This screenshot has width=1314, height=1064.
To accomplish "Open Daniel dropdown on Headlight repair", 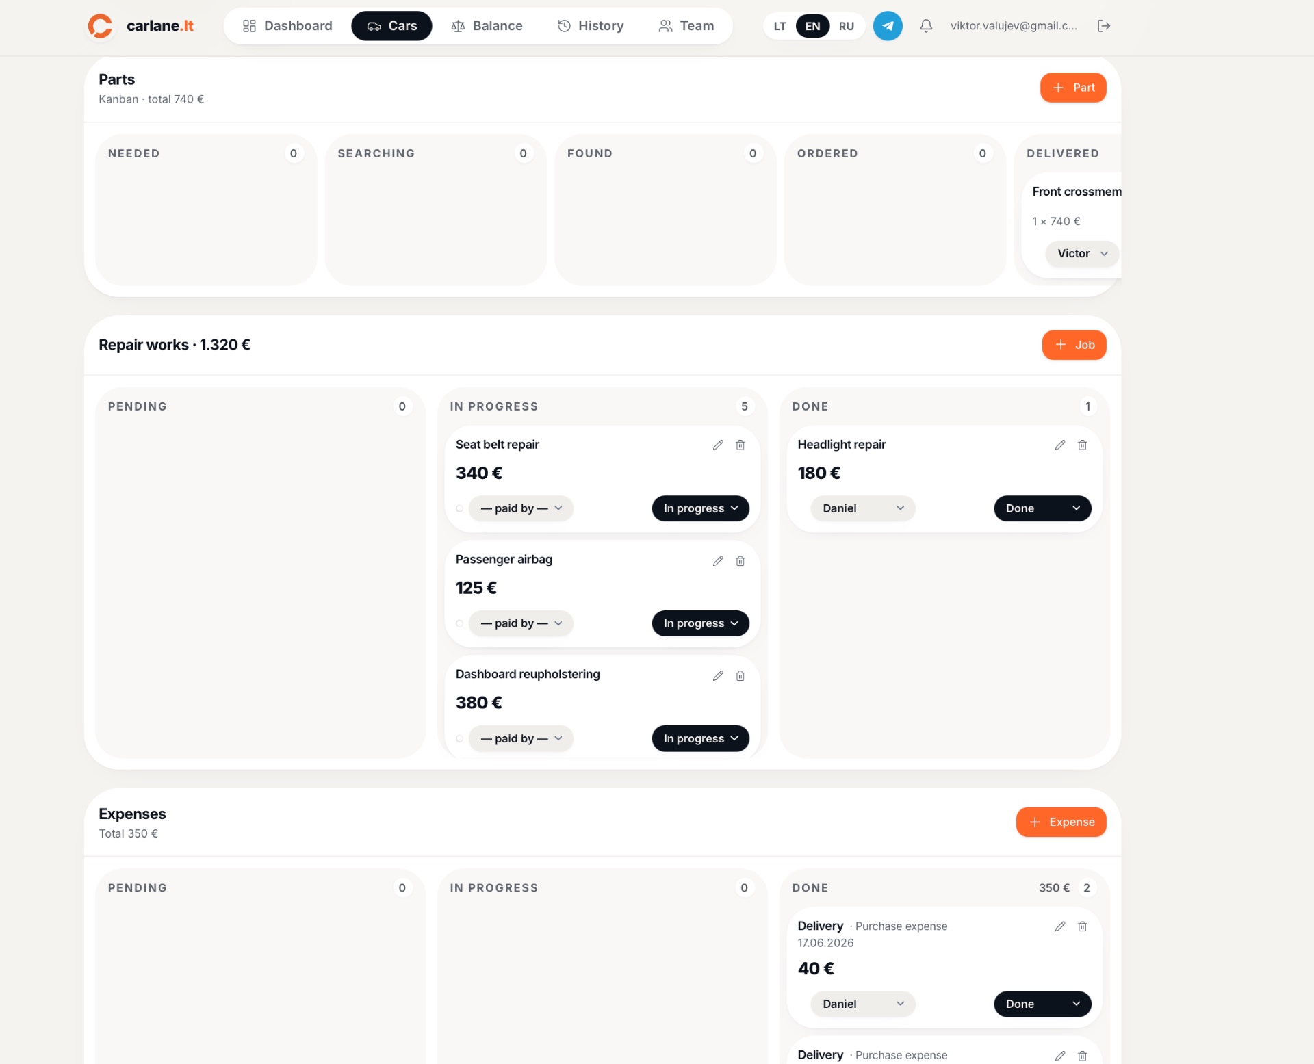I will click(x=862, y=508).
